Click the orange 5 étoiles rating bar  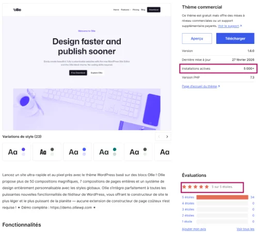[222, 197]
